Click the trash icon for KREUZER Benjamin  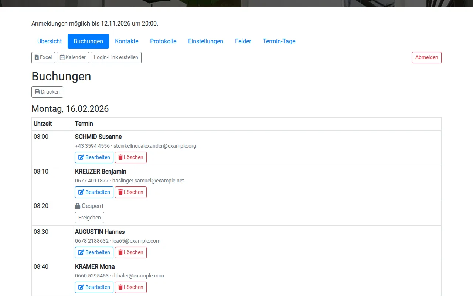coord(120,192)
